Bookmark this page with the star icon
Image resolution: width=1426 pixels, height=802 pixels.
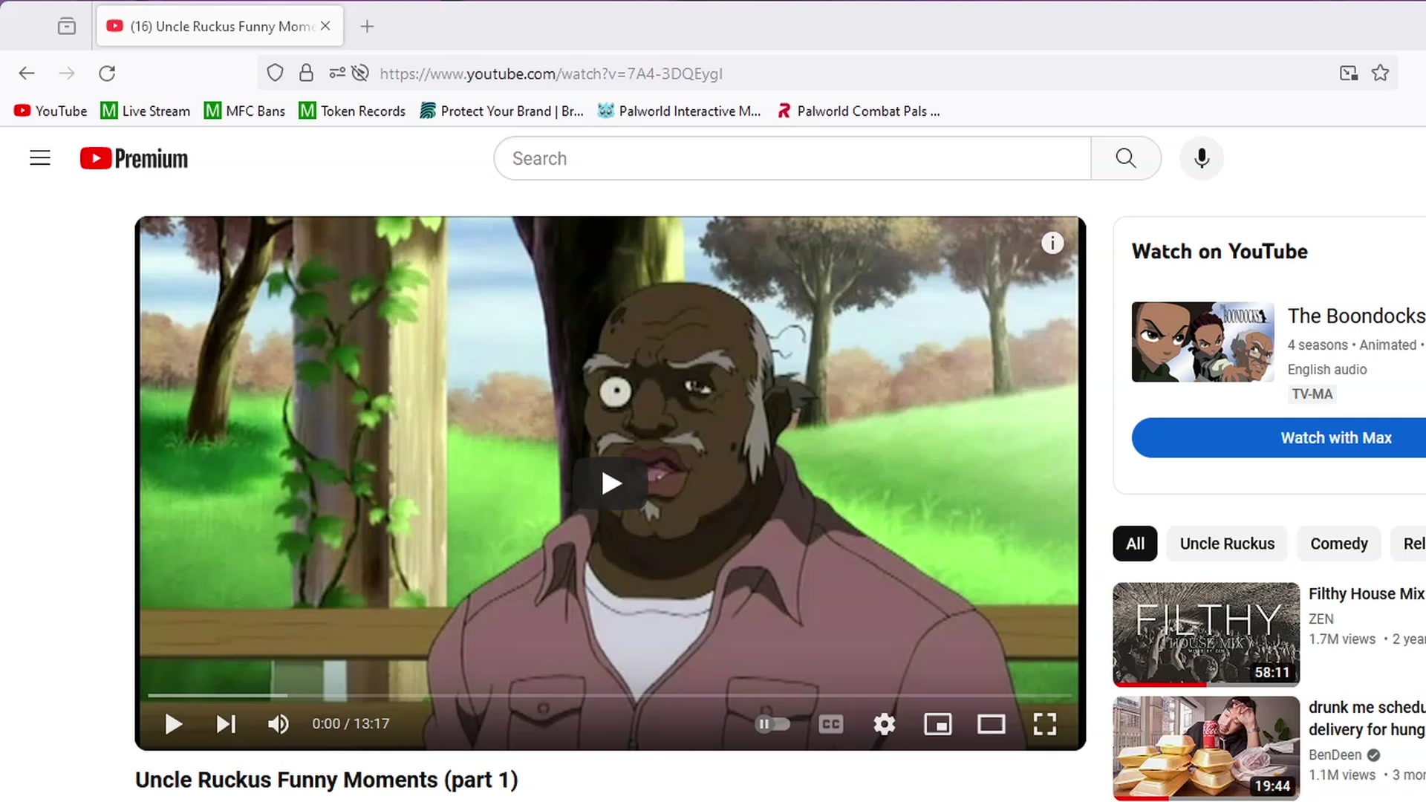[1380, 73]
